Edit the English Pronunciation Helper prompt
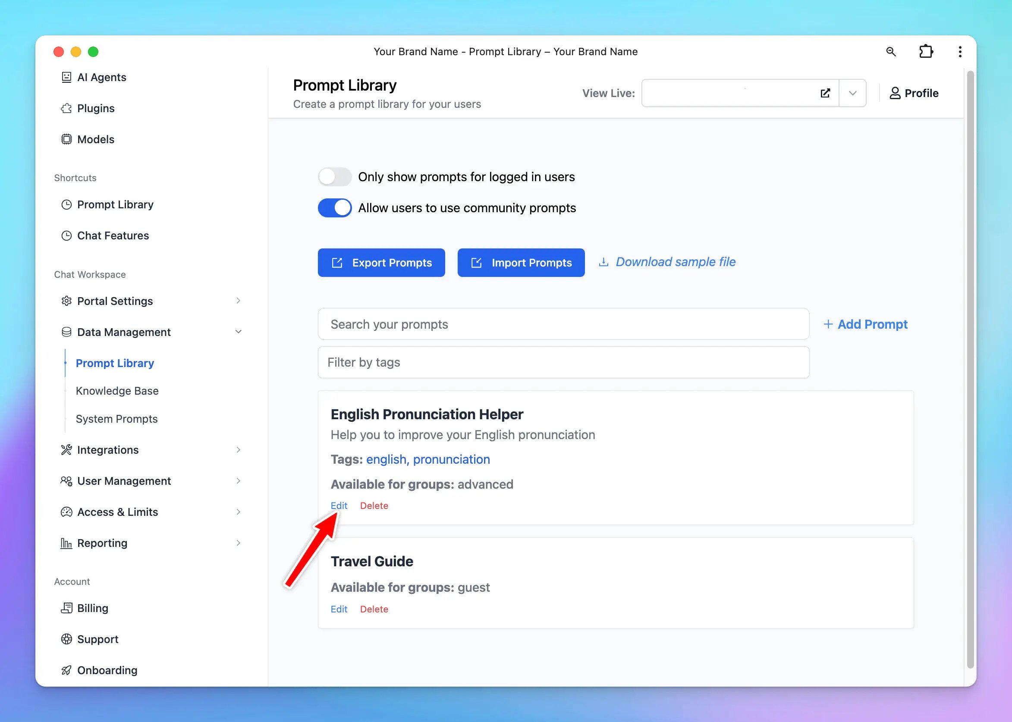Image resolution: width=1012 pixels, height=722 pixels. (339, 506)
